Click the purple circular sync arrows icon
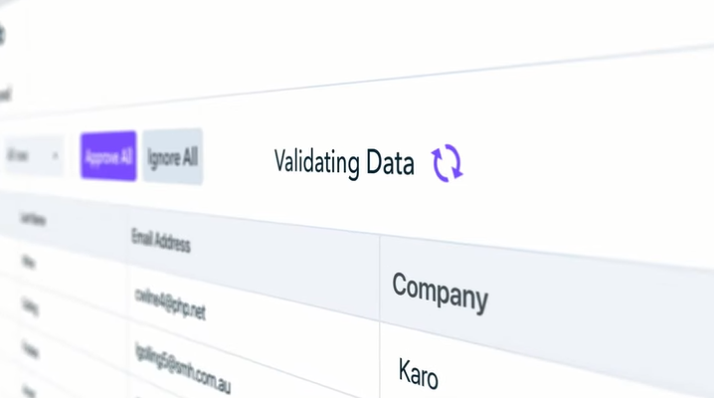 tap(447, 163)
